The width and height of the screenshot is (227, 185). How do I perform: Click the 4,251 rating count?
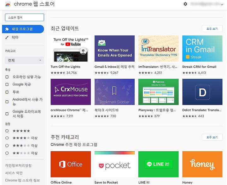tap(158, 73)
